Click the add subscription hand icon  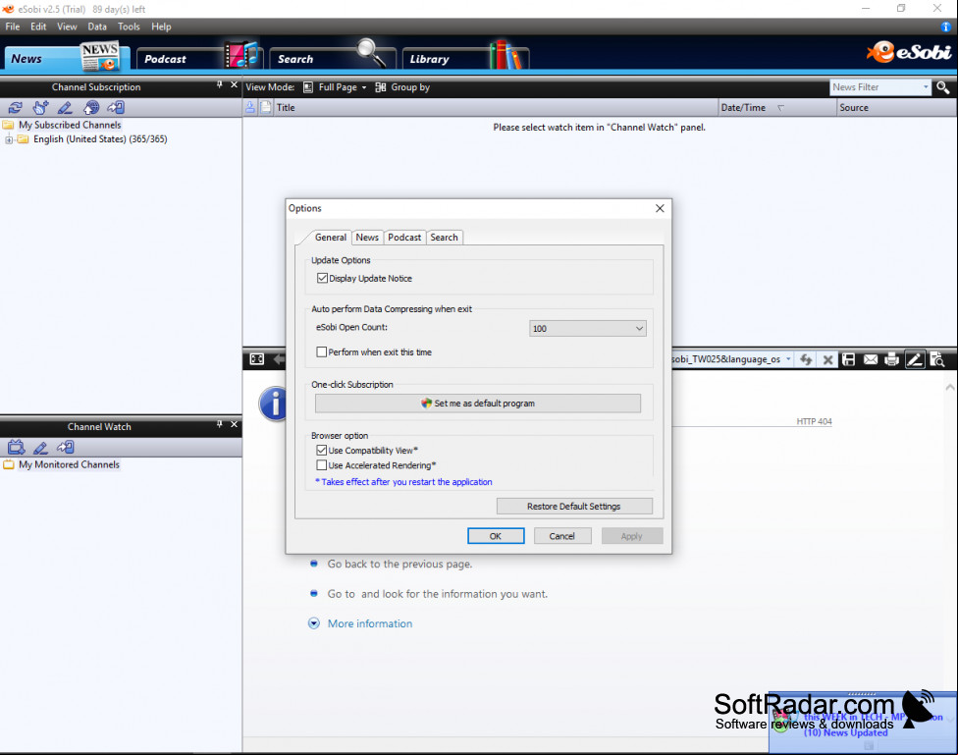[40, 108]
